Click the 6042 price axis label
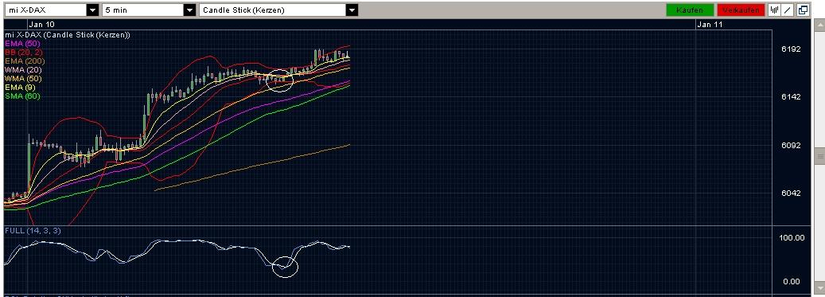The width and height of the screenshot is (825, 297). click(x=792, y=193)
